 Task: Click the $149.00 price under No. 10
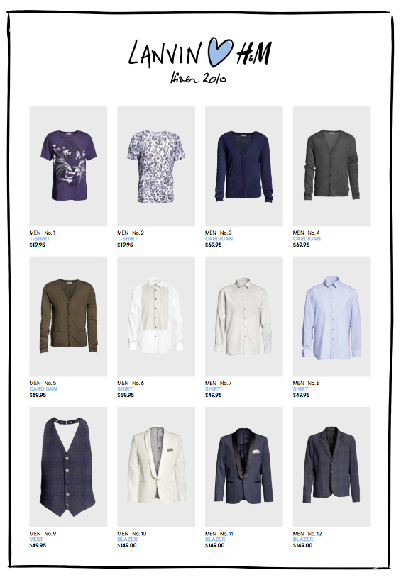tap(127, 545)
